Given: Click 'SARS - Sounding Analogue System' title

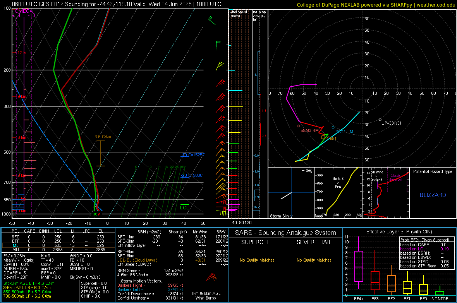Looking at the screenshot, I should tap(286, 233).
